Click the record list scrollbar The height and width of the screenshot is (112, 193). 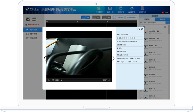(169, 30)
